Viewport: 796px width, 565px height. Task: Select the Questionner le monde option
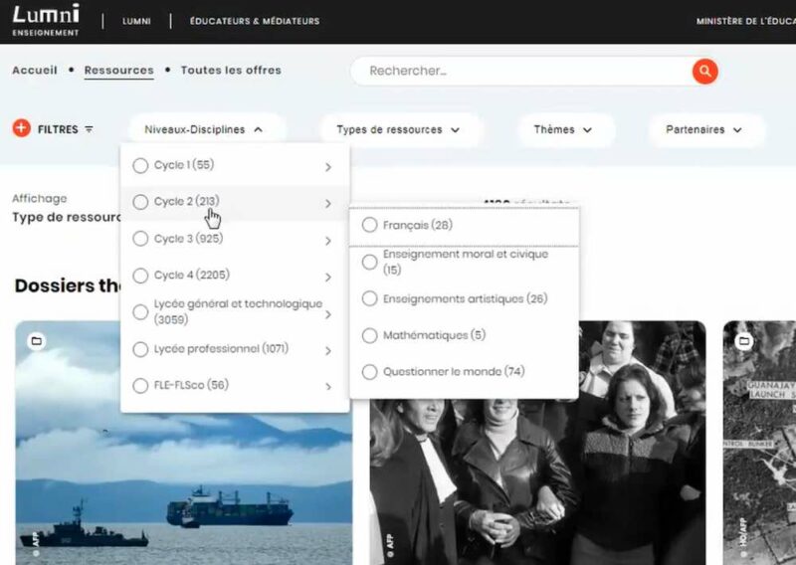(369, 372)
